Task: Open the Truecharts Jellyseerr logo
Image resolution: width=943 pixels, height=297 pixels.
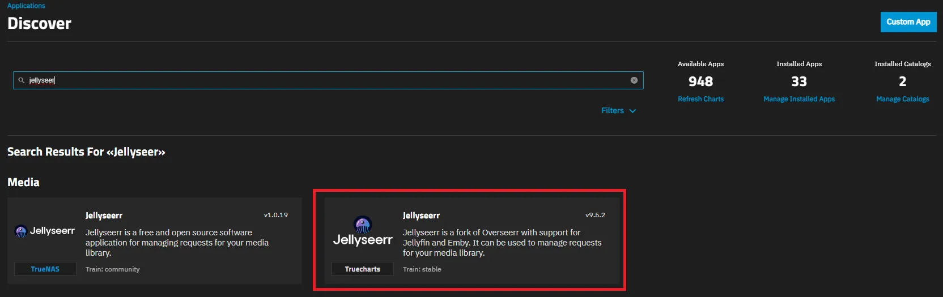Action: coord(363,231)
